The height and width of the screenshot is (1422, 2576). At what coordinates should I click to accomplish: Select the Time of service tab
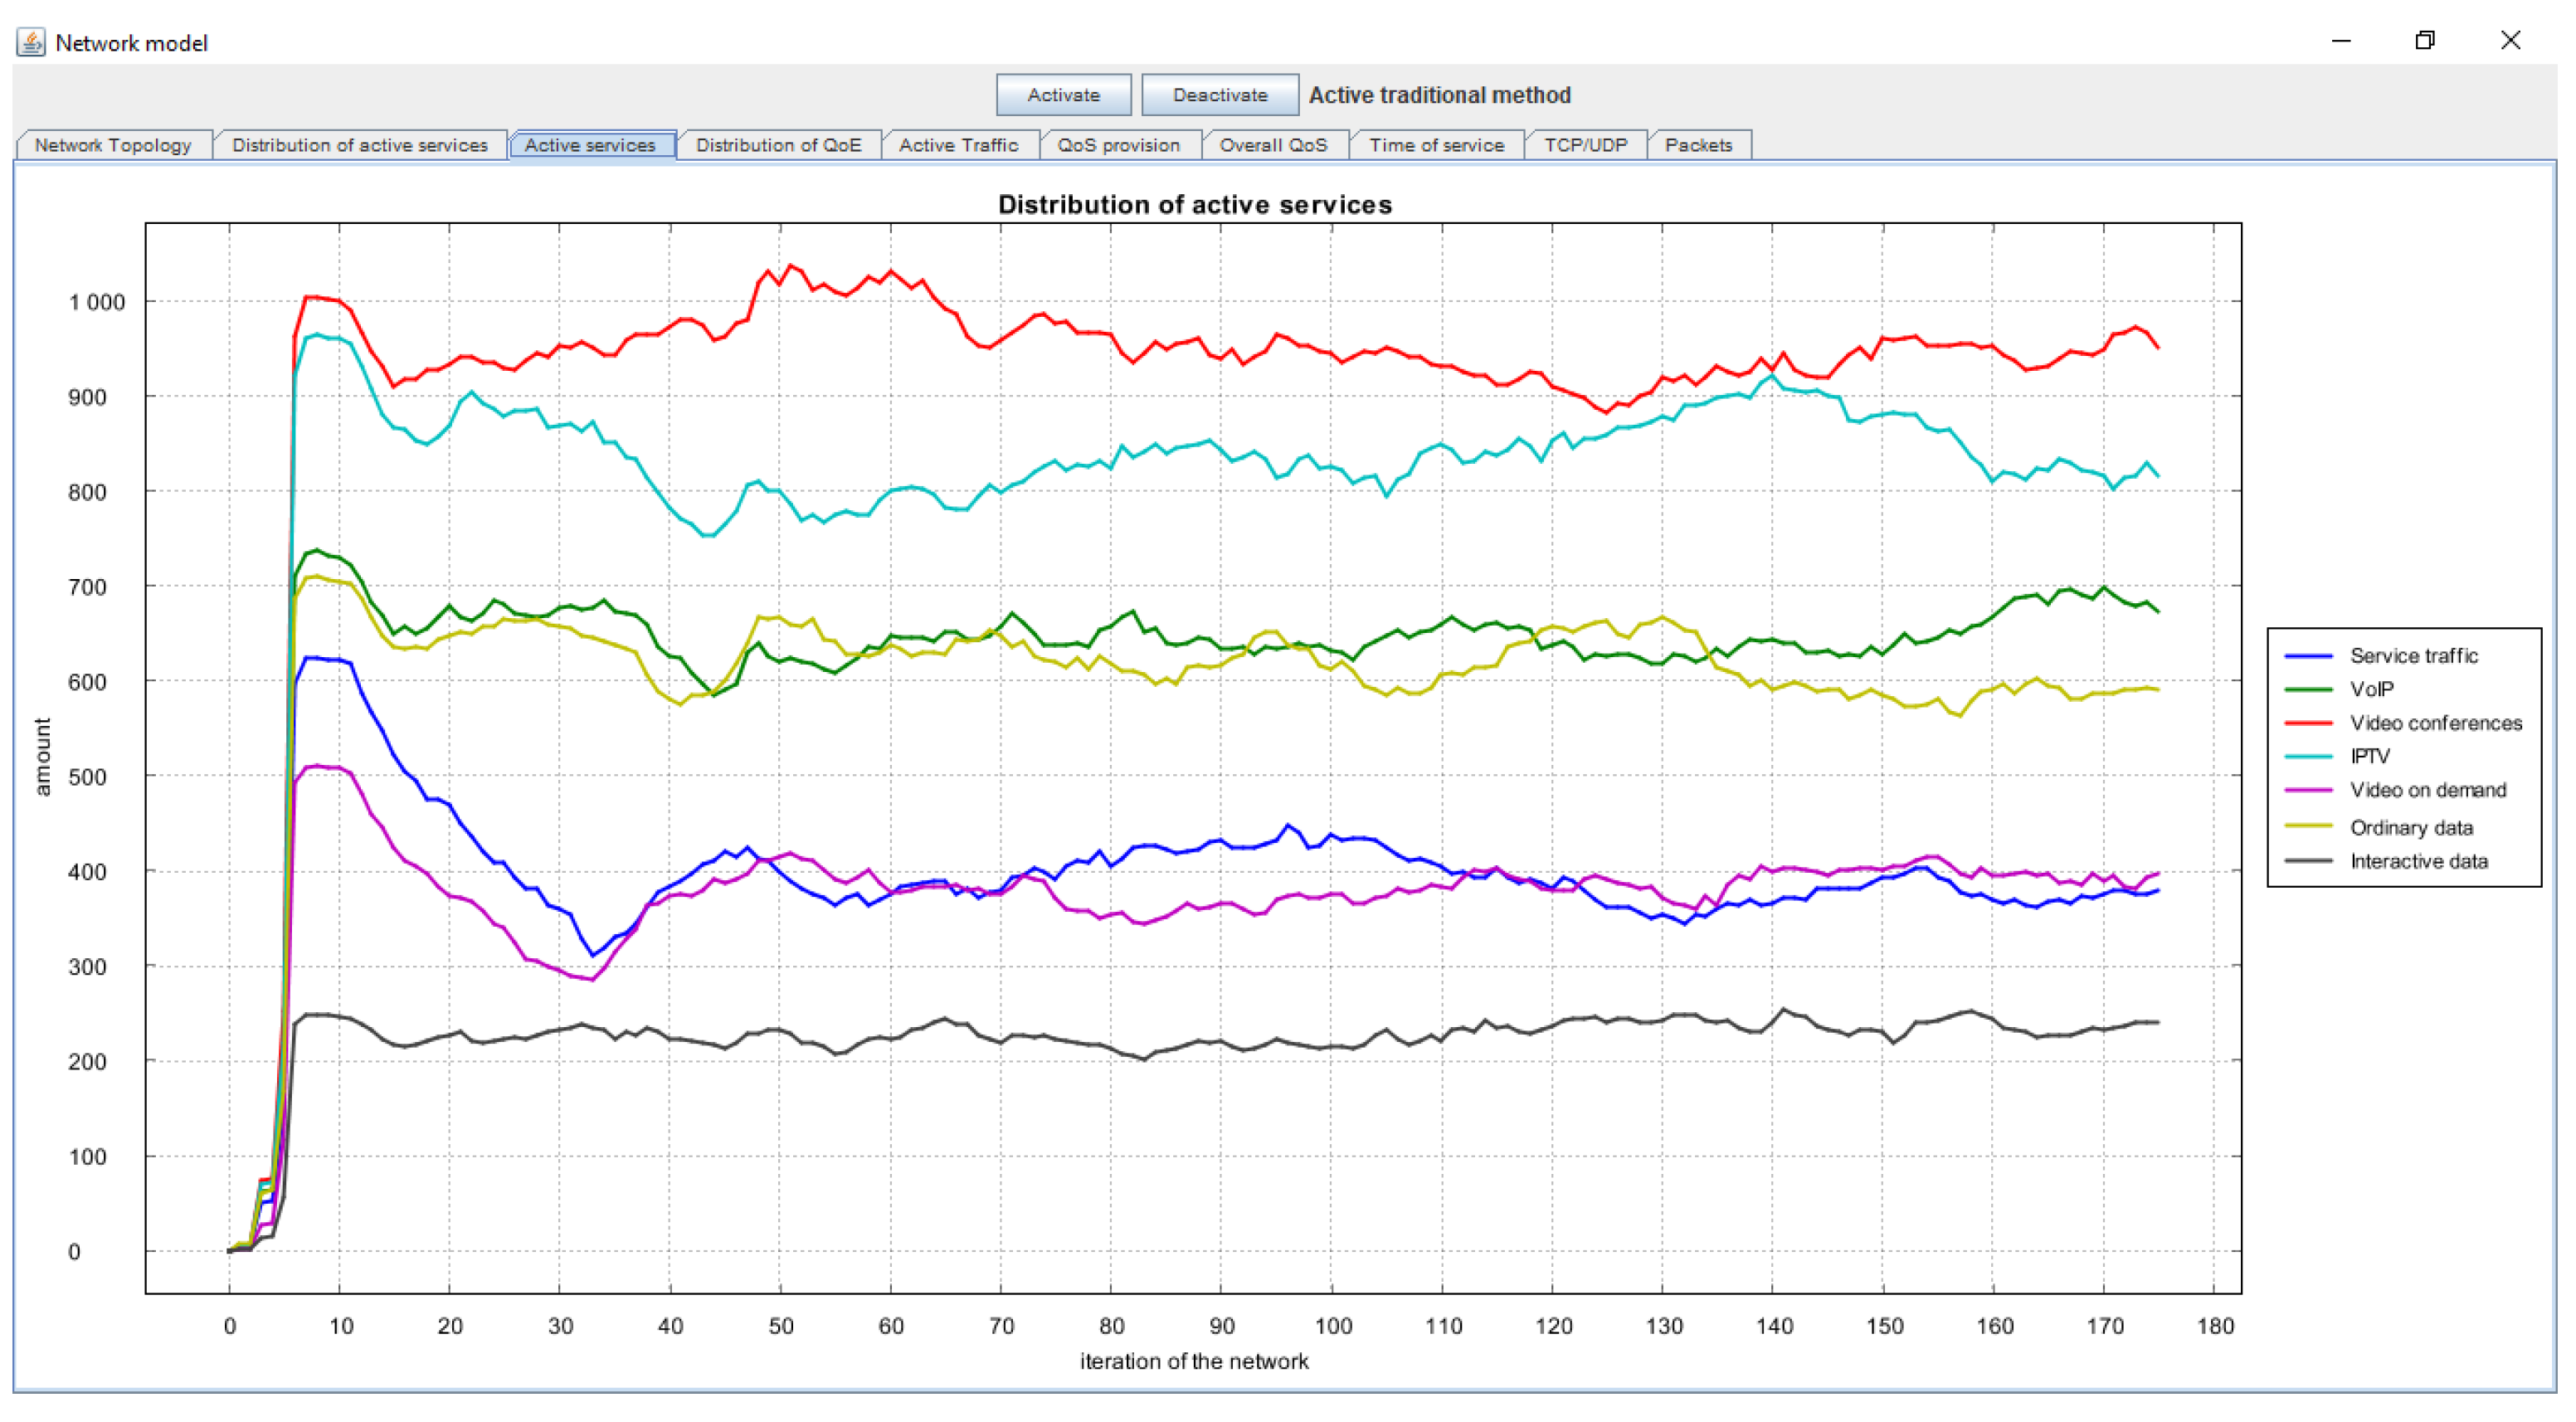point(1436,145)
